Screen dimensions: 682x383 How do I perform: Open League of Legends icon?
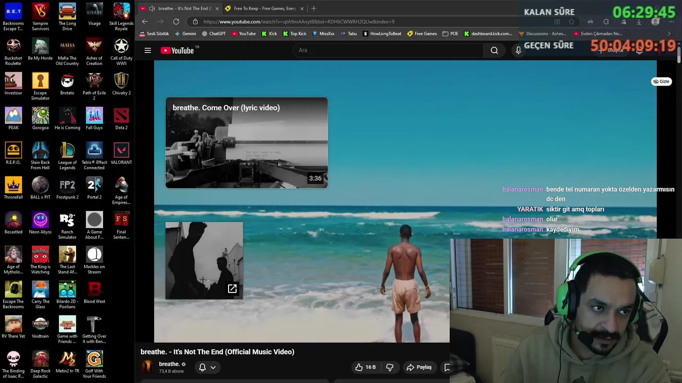[67, 156]
